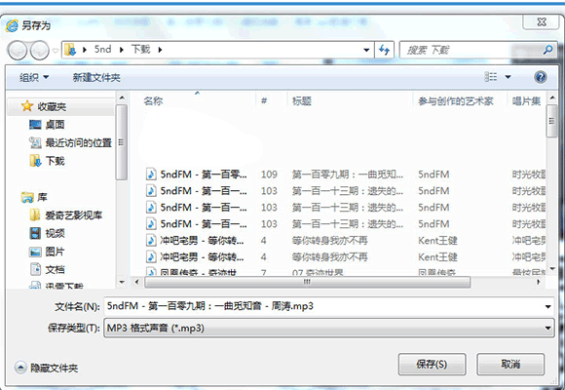
Task: Click the search magnifier icon
Action: (x=547, y=50)
